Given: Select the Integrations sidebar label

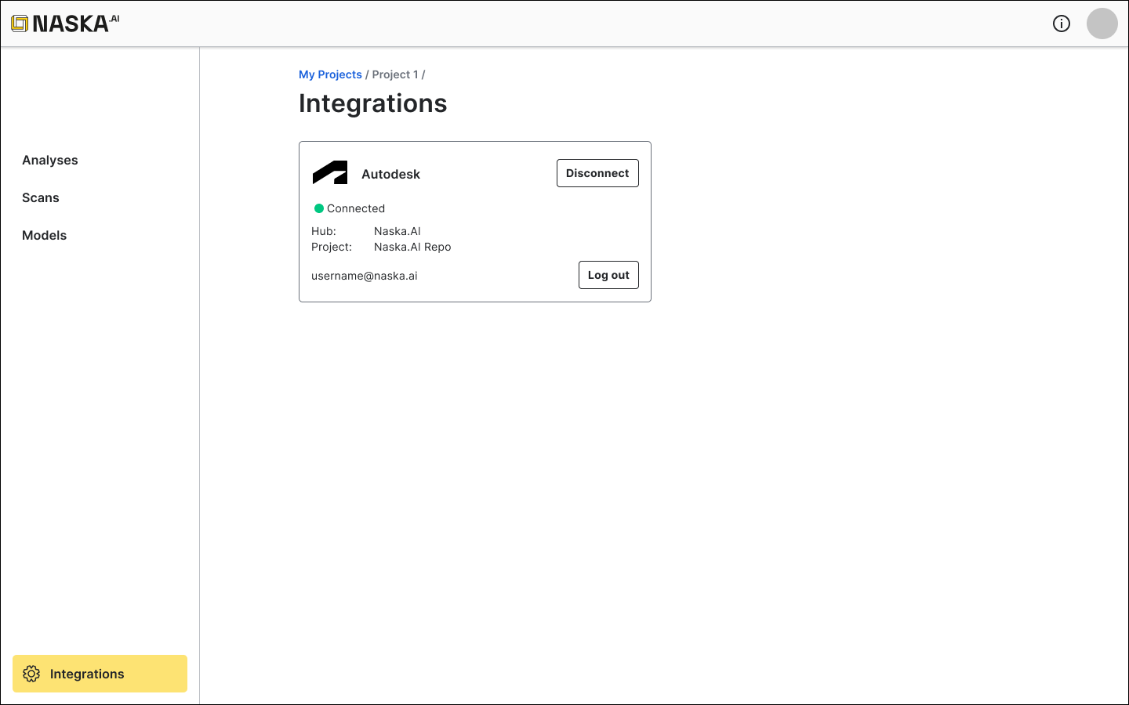Looking at the screenshot, I should pos(87,674).
